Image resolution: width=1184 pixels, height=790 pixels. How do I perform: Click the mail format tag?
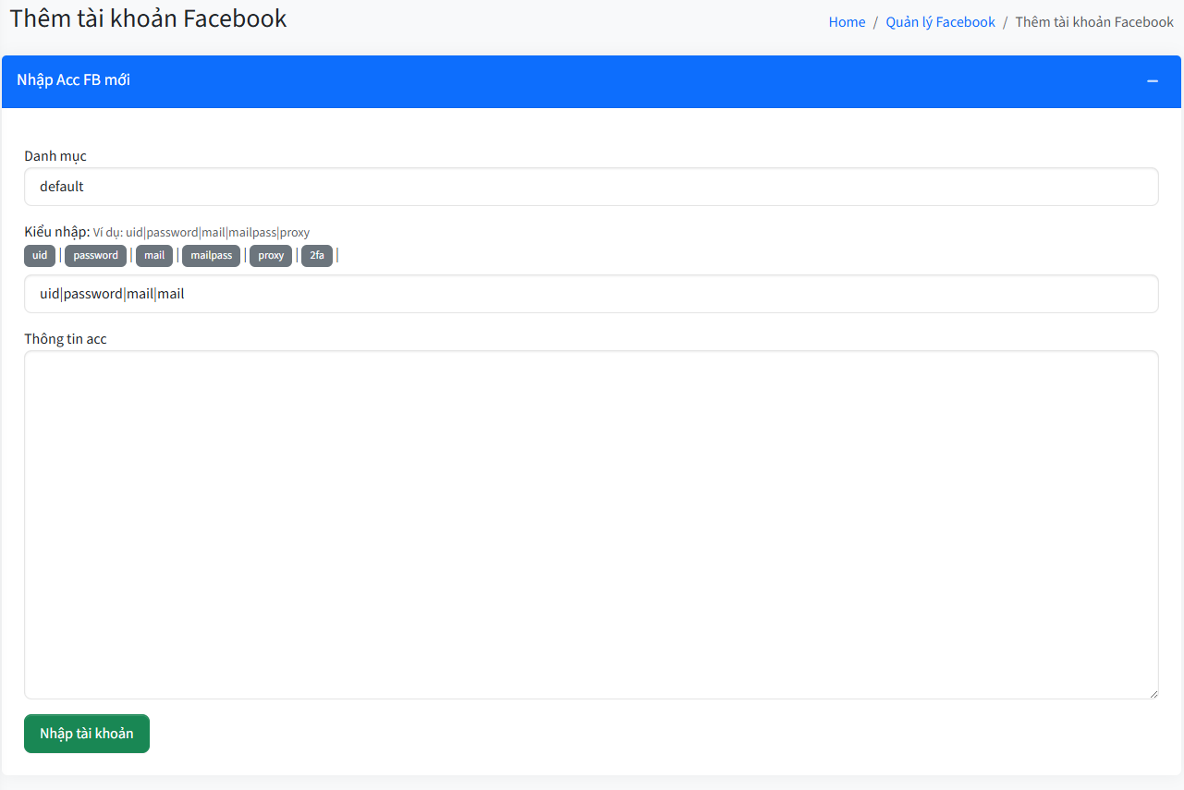coord(154,256)
